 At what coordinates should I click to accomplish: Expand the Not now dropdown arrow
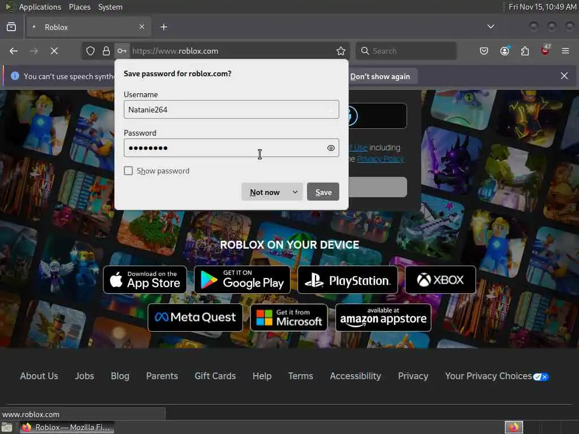click(x=295, y=192)
